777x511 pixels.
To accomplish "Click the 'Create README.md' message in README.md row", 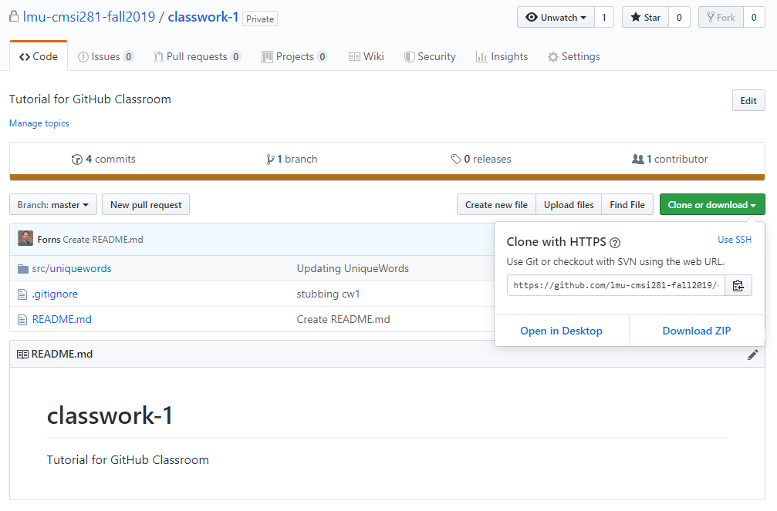I will [x=343, y=319].
